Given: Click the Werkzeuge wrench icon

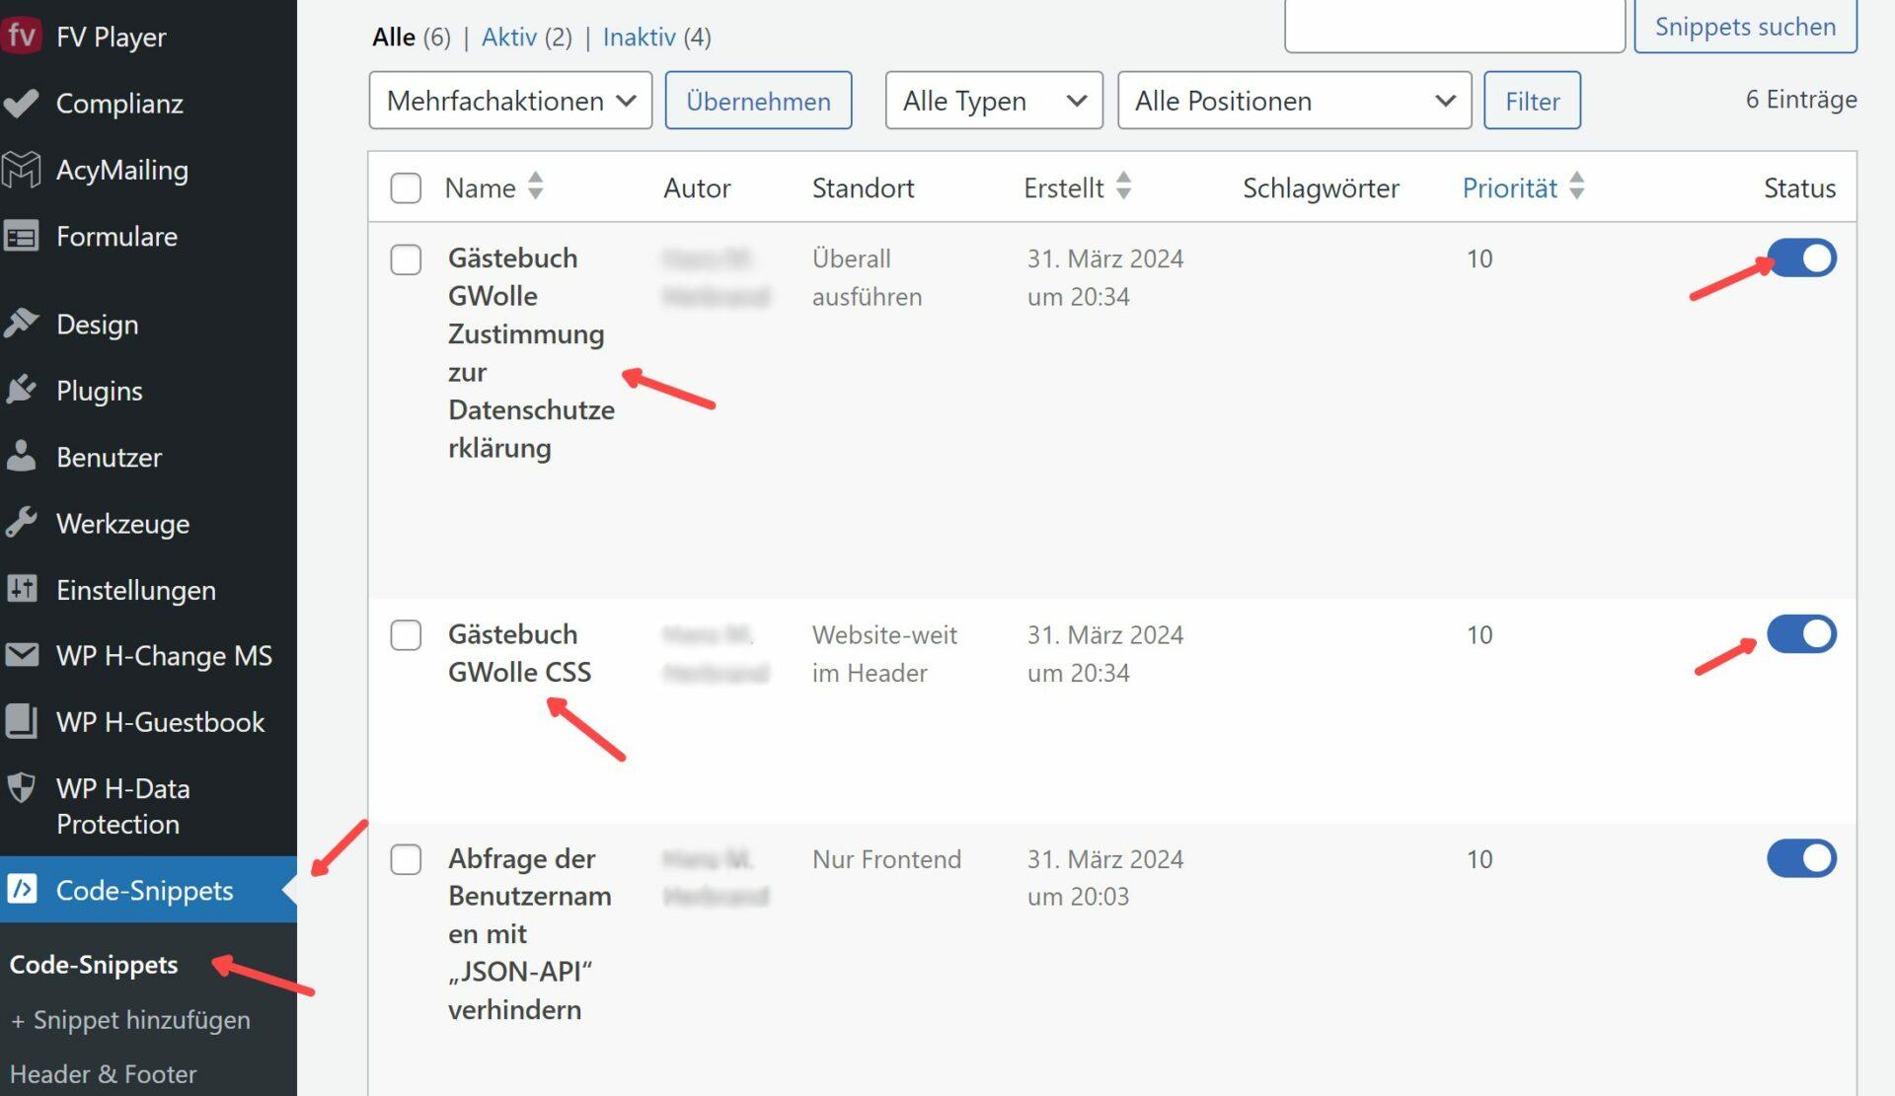Looking at the screenshot, I should pyautogui.click(x=21, y=522).
